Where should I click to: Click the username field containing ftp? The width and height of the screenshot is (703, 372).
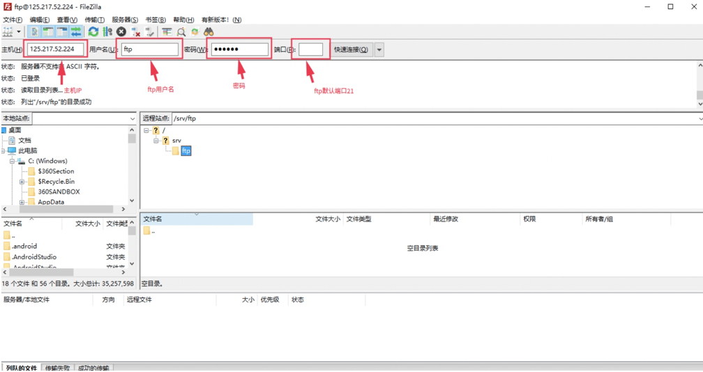tap(150, 49)
